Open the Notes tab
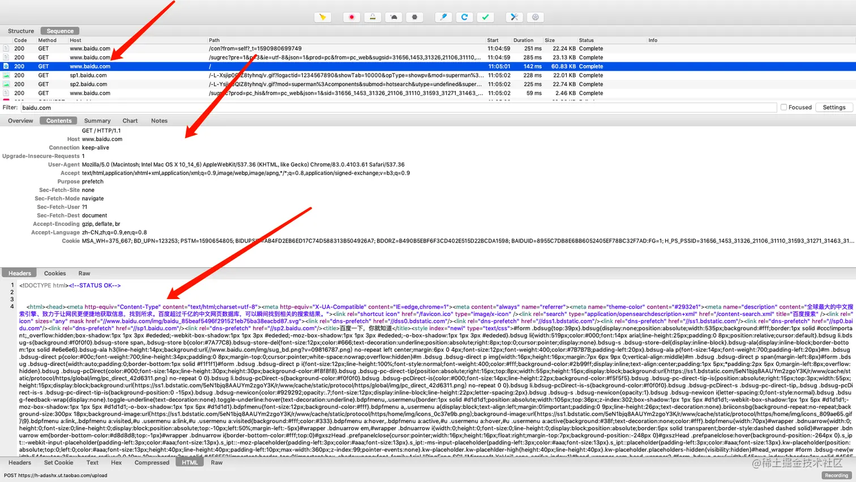 159,121
